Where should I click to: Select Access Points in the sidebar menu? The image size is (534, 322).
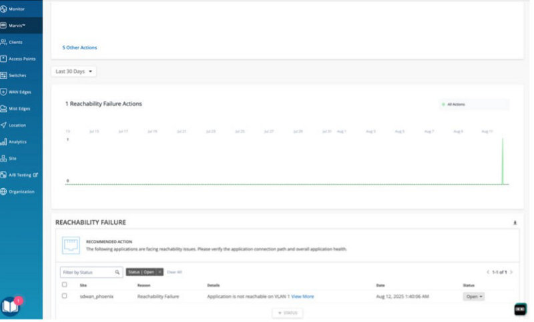click(22, 59)
